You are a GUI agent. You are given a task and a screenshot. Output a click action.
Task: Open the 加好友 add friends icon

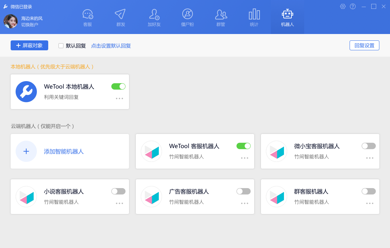(154, 15)
